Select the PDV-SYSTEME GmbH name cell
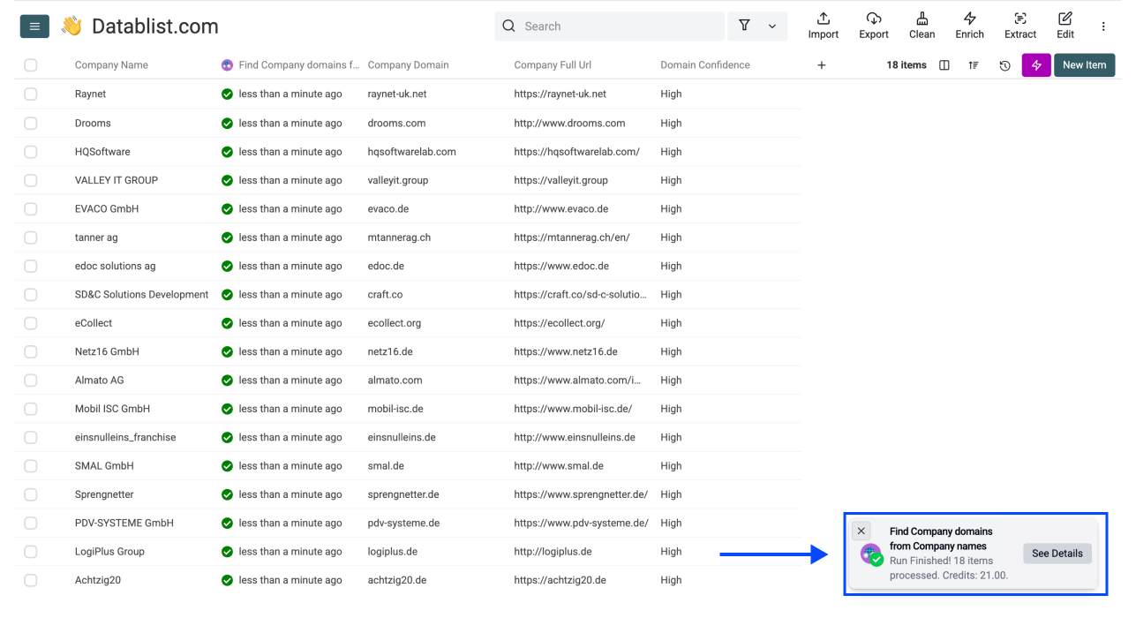The height and width of the screenshot is (618, 1136). coord(124,523)
